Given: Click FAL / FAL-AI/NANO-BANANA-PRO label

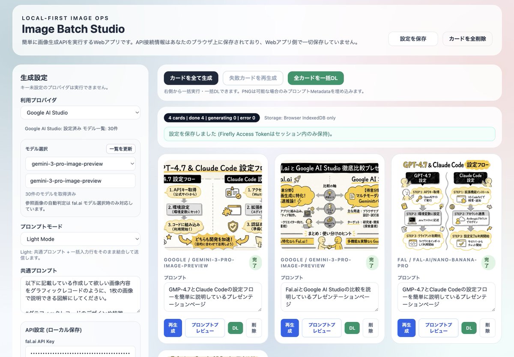Looking at the screenshot, I should 437,262.
